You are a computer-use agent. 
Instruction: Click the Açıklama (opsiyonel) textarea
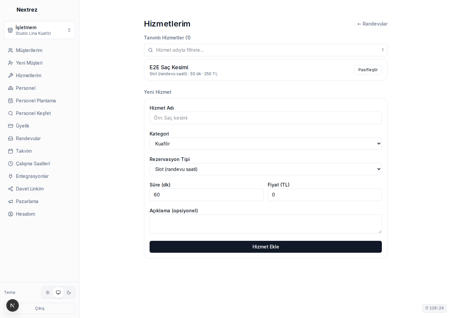coord(266,224)
